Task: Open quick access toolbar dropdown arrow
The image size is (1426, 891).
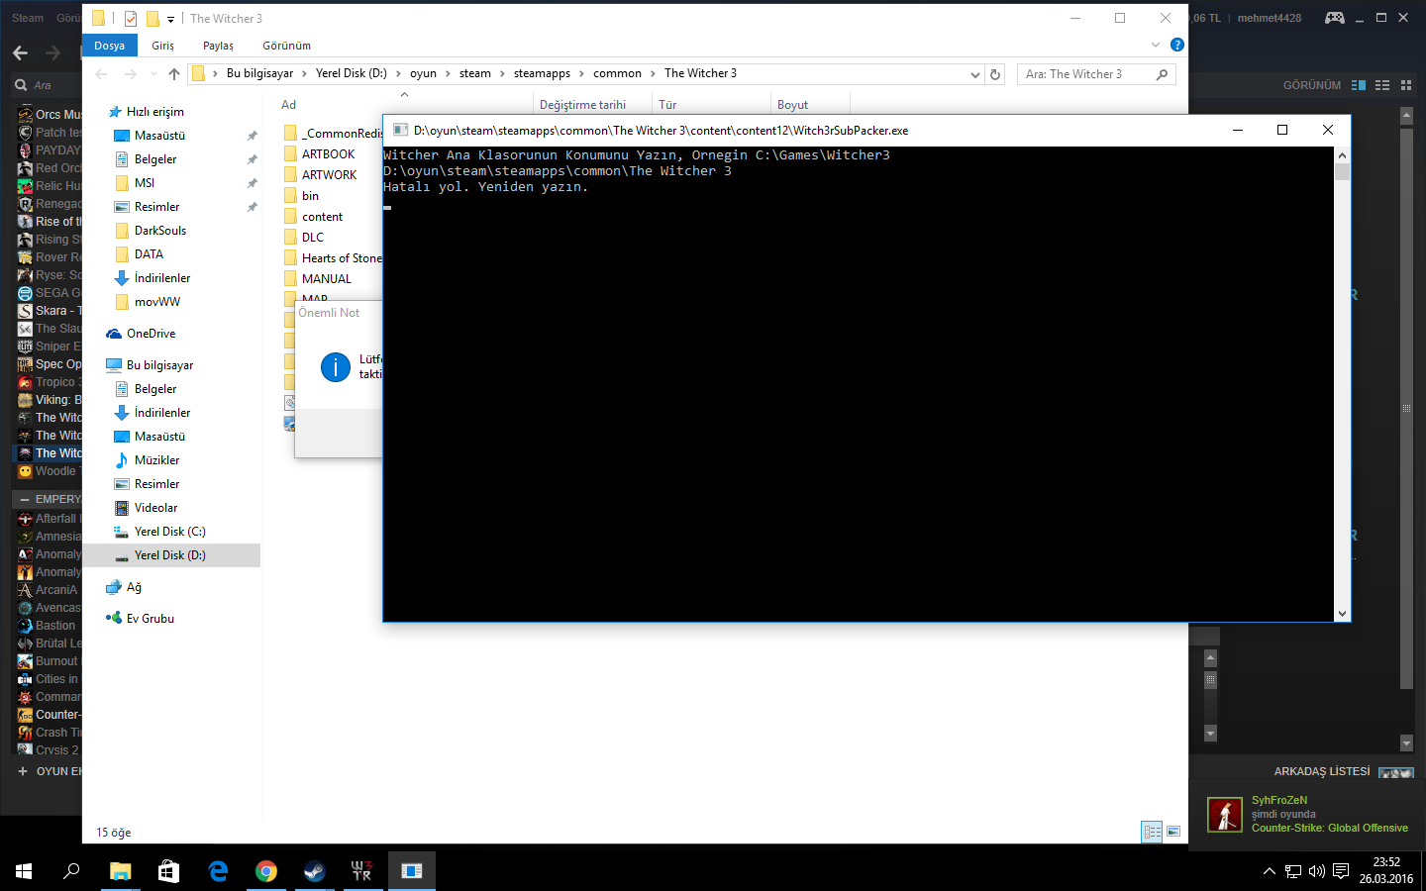Action: click(170, 19)
